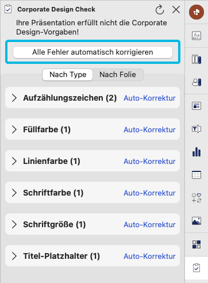Expand the Aufzählungszeichen (2) group
208x283 pixels.
pos(14,98)
